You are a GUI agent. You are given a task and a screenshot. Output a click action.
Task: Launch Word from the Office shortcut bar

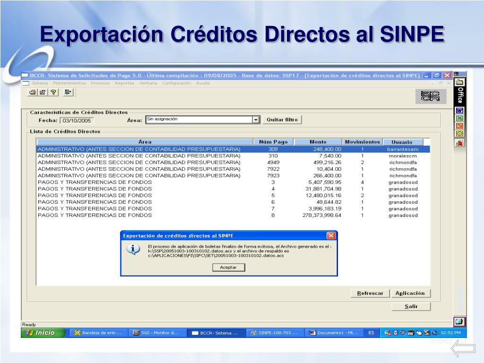[x=459, y=111]
